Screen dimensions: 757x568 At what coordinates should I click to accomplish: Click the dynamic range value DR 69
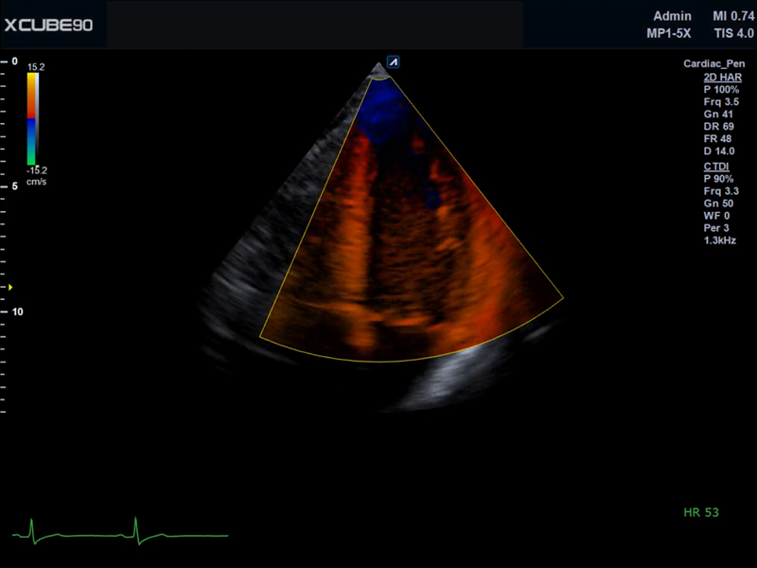(x=719, y=127)
